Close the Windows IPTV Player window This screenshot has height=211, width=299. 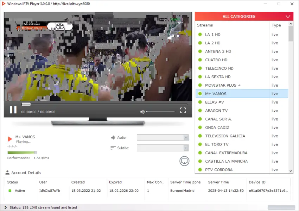(x=292, y=4)
